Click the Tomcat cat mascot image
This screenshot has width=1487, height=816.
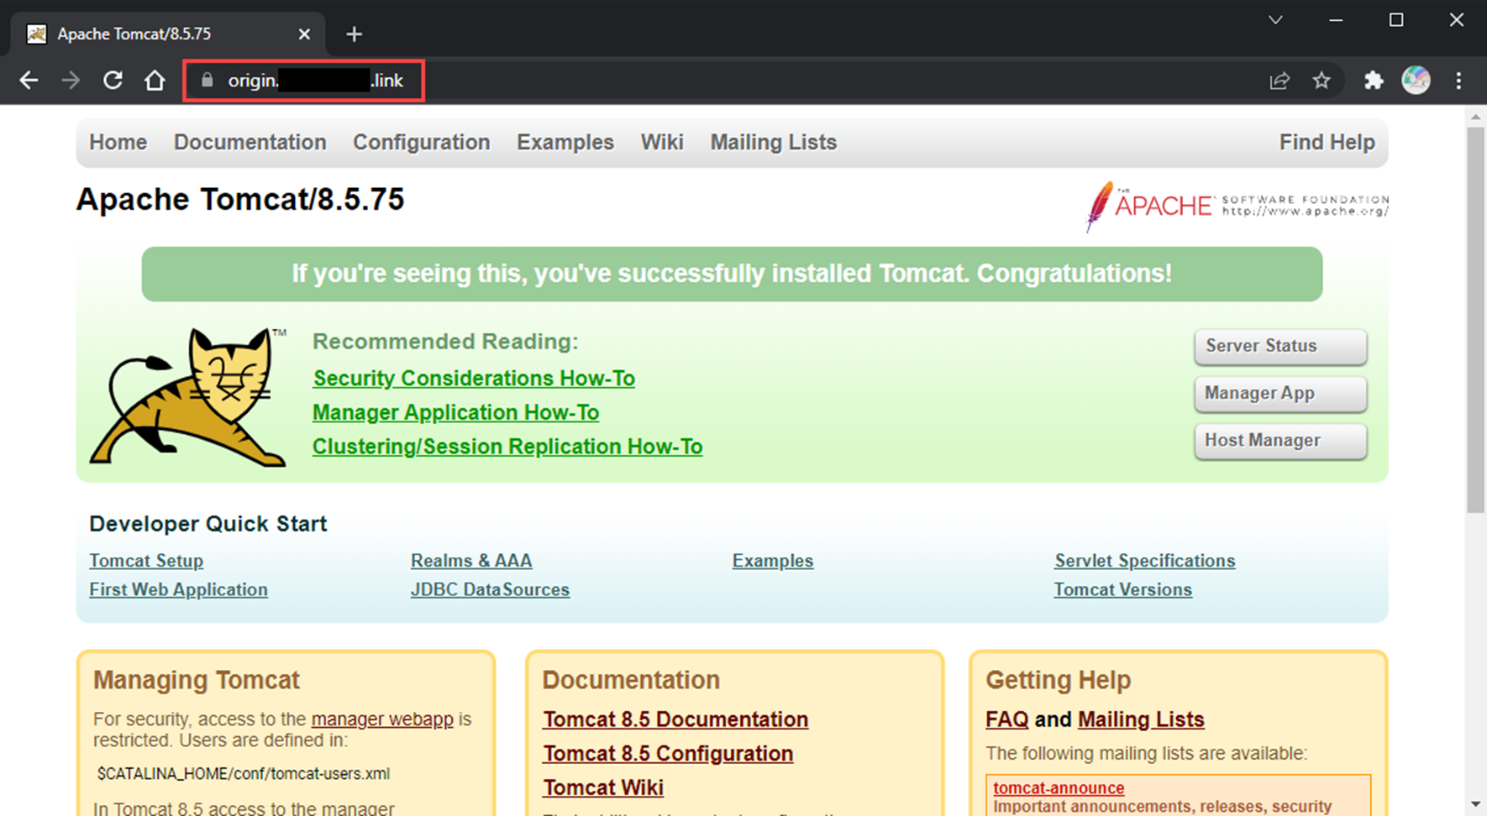(189, 396)
